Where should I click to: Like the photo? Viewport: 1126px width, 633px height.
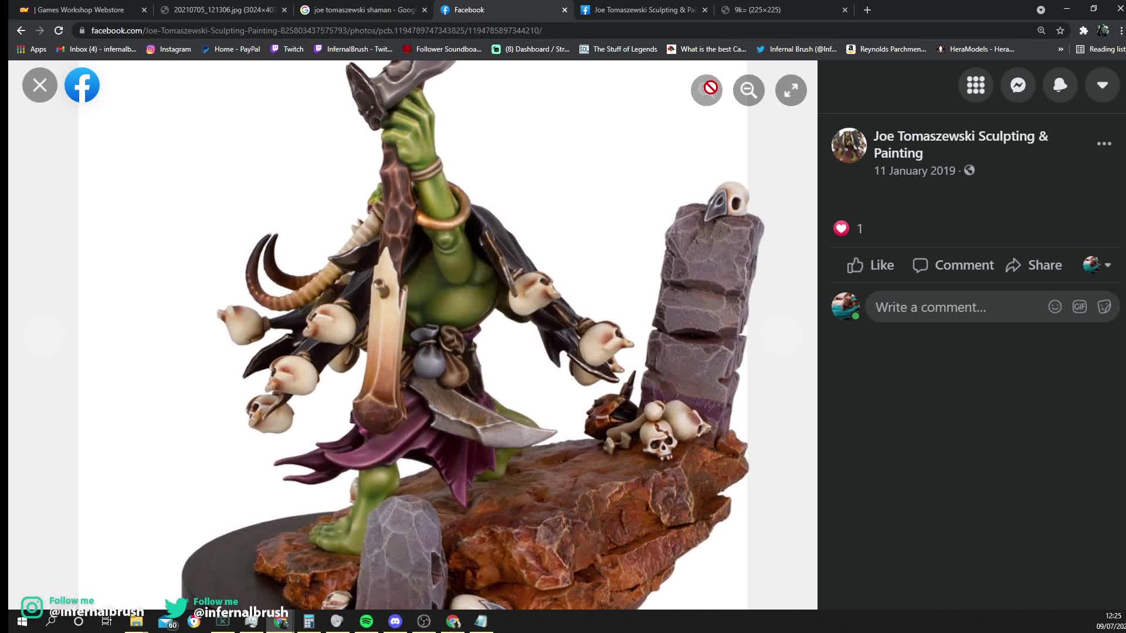pyautogui.click(x=870, y=266)
